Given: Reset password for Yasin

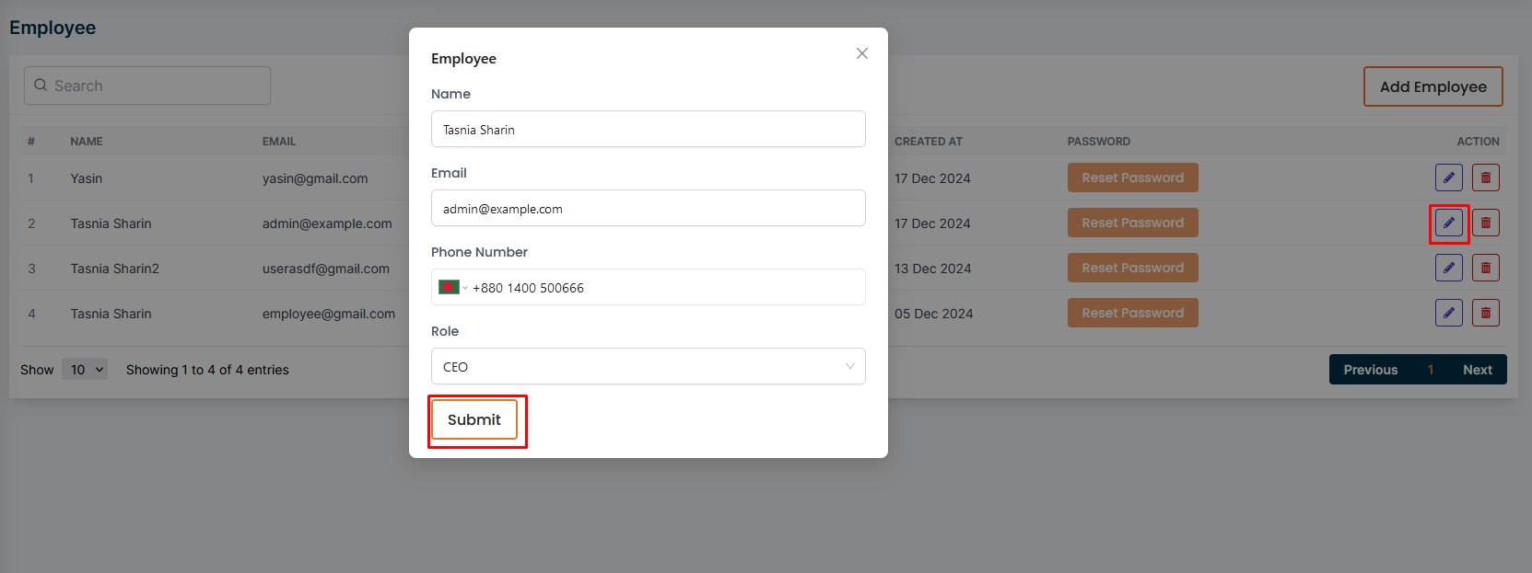Looking at the screenshot, I should [1132, 178].
